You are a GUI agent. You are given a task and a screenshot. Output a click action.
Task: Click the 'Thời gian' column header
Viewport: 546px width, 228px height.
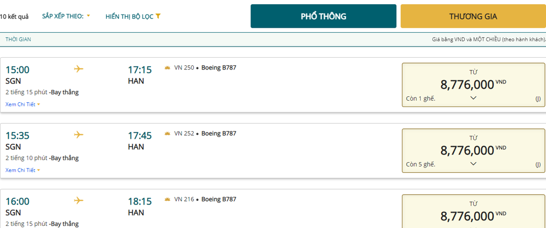click(18, 40)
